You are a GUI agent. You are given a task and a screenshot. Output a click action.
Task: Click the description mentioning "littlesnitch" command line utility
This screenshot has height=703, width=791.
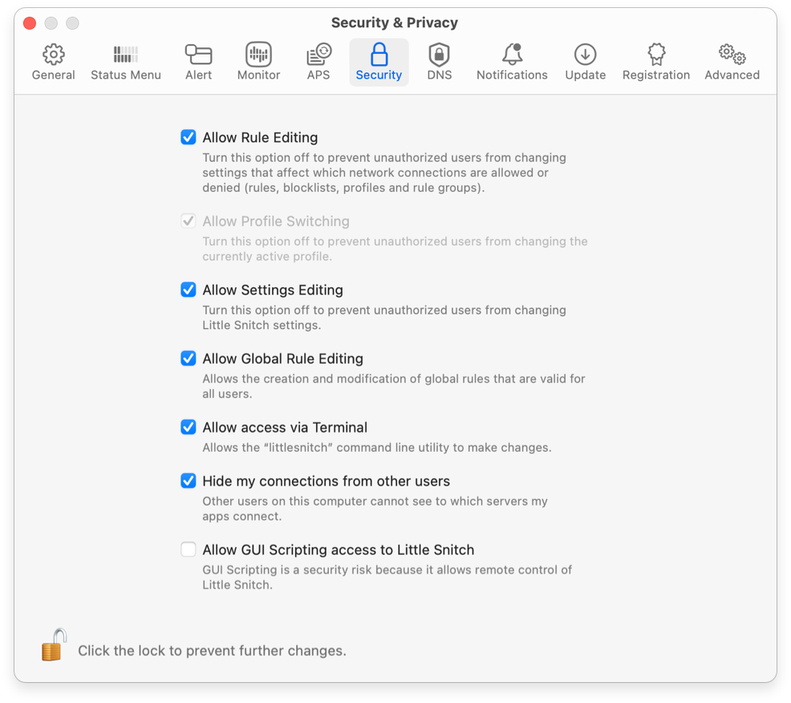click(x=377, y=448)
